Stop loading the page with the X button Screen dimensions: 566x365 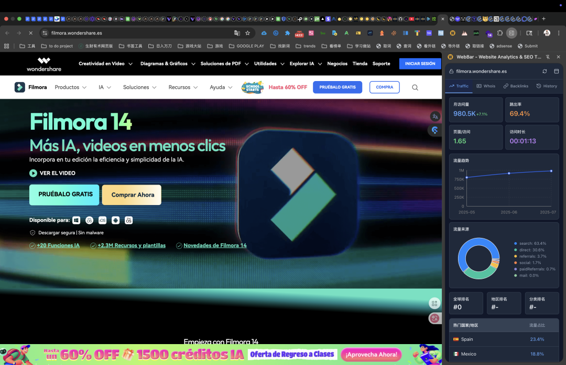click(x=31, y=33)
